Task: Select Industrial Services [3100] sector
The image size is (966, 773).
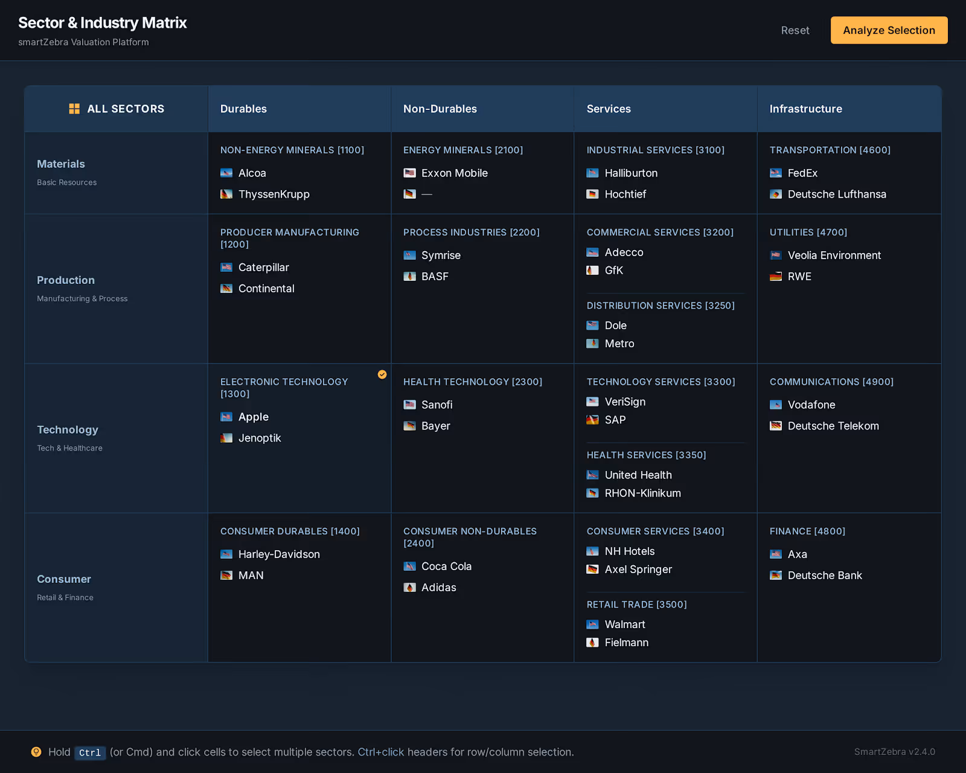Action: tap(665, 173)
